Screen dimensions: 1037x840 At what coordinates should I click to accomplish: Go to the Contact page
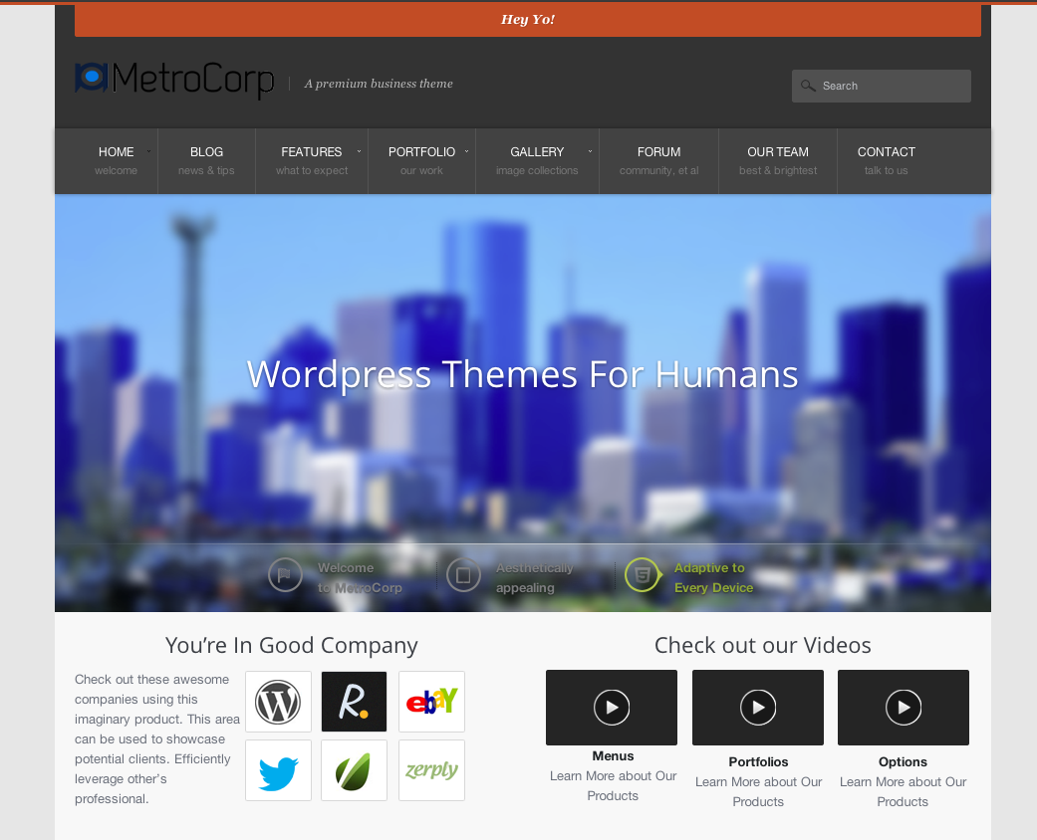click(x=886, y=160)
